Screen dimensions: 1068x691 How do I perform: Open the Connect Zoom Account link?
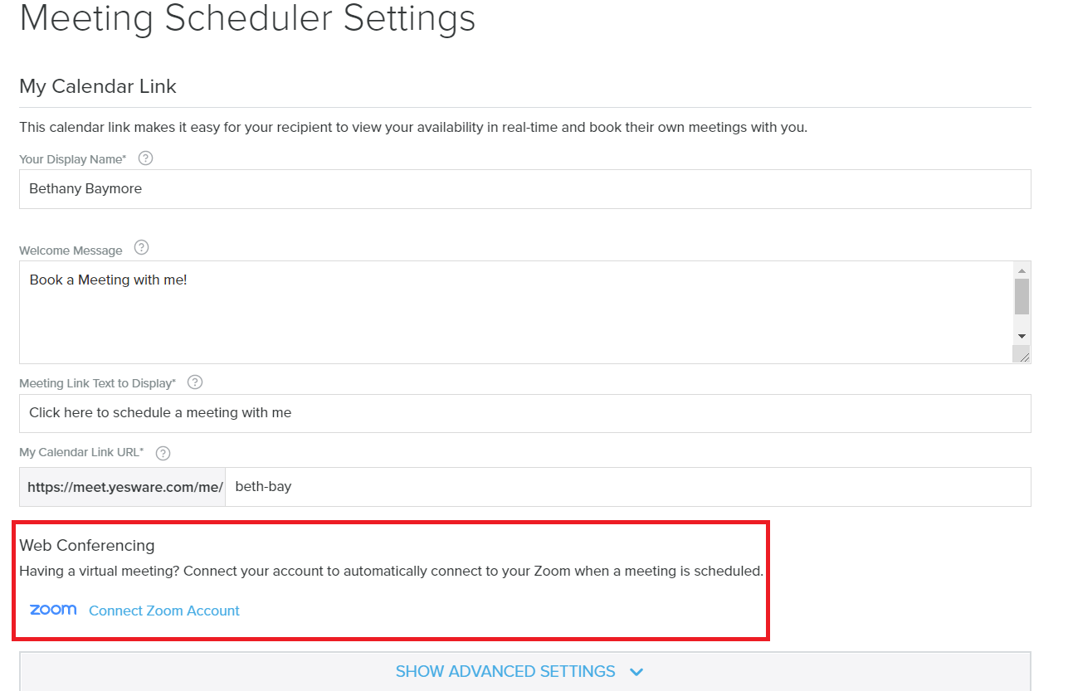pyautogui.click(x=164, y=611)
